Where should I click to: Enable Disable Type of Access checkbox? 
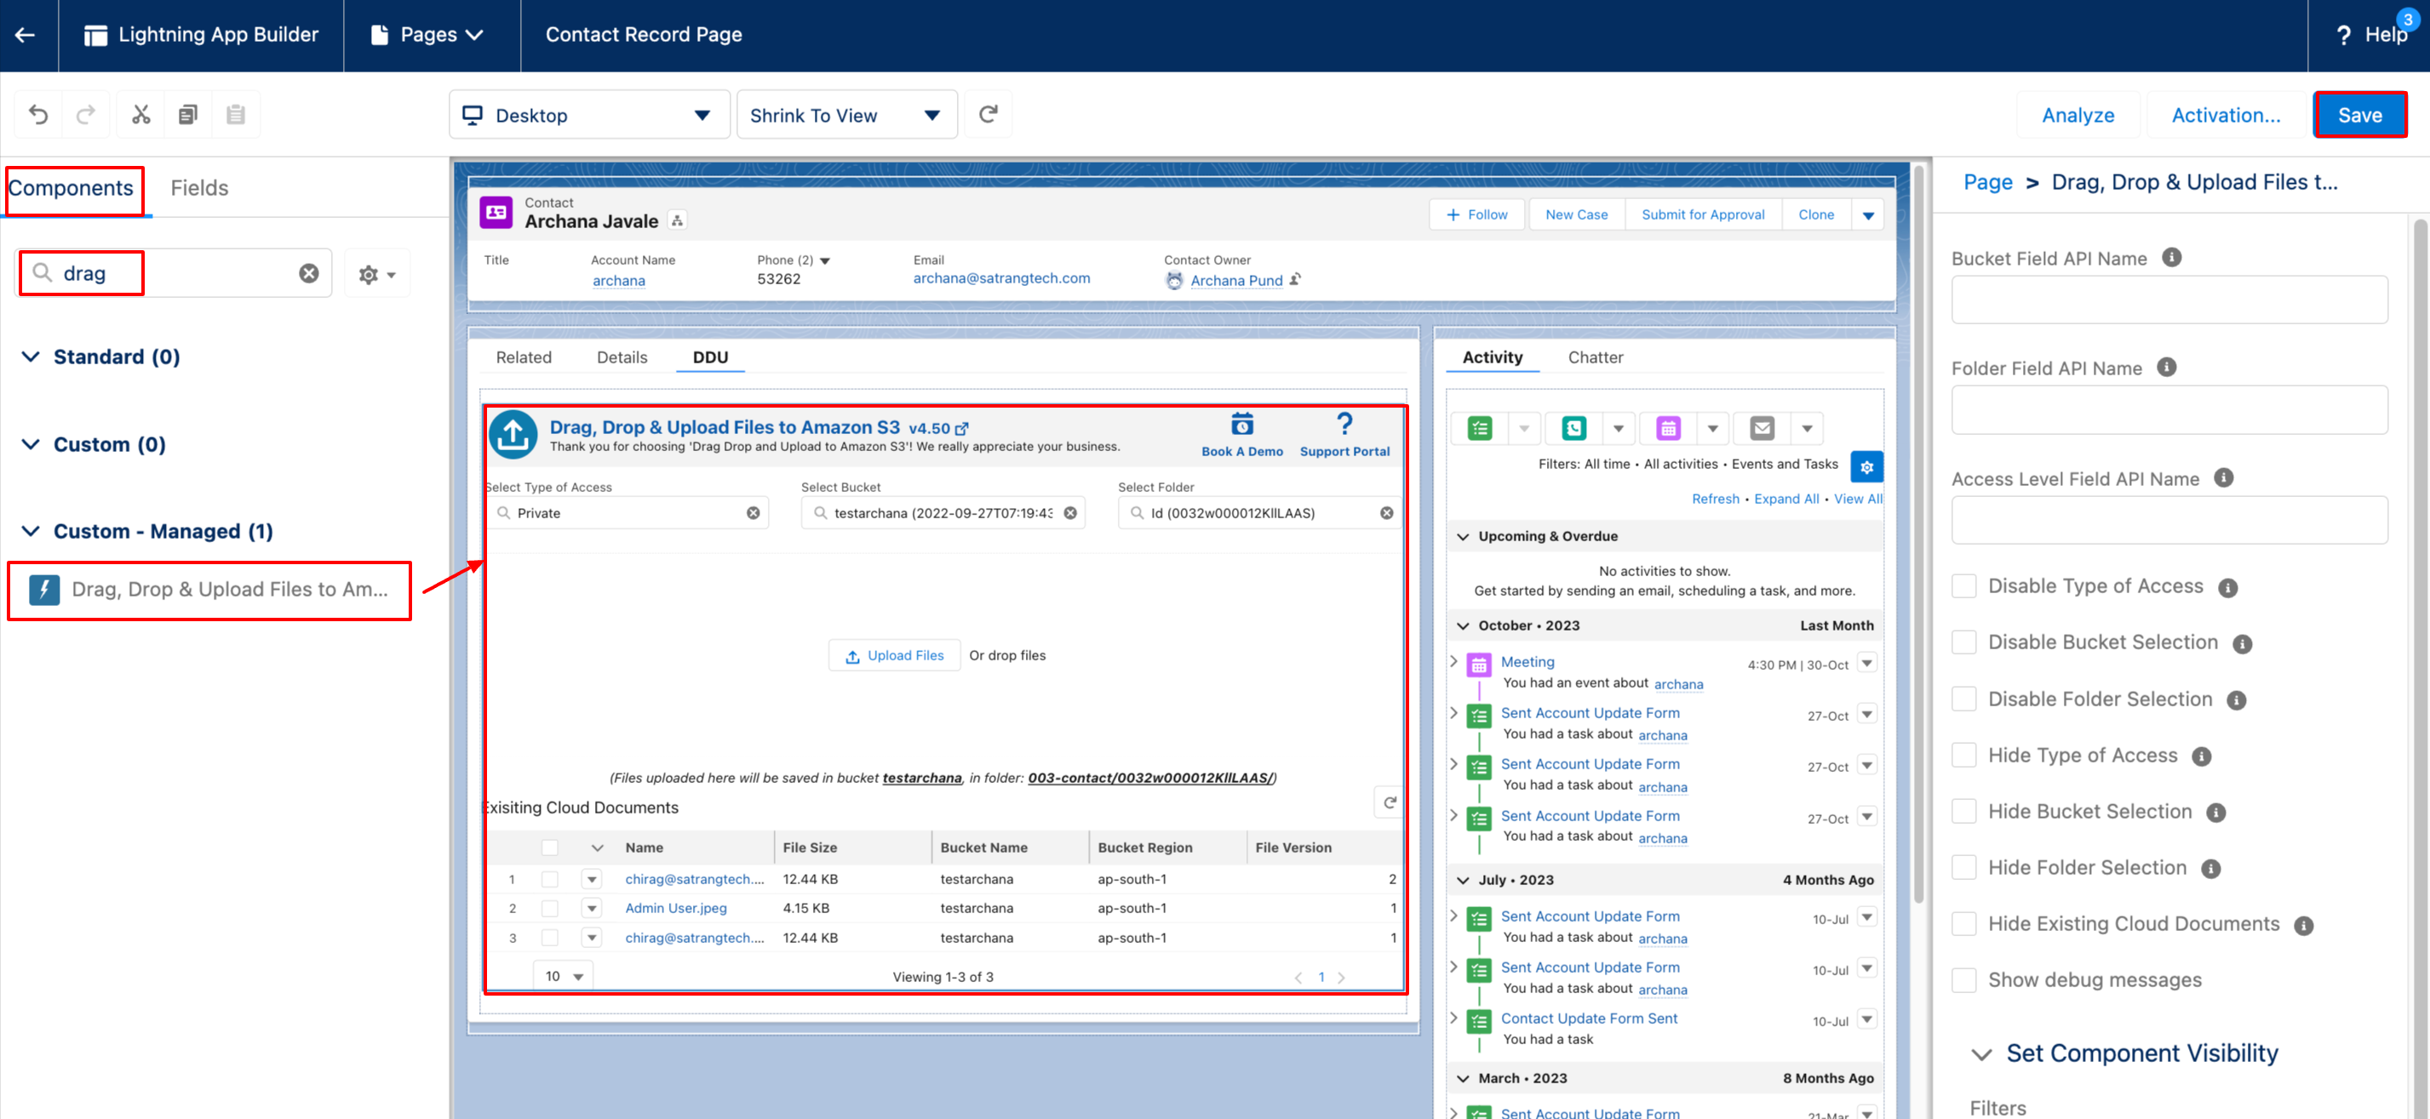click(1964, 586)
